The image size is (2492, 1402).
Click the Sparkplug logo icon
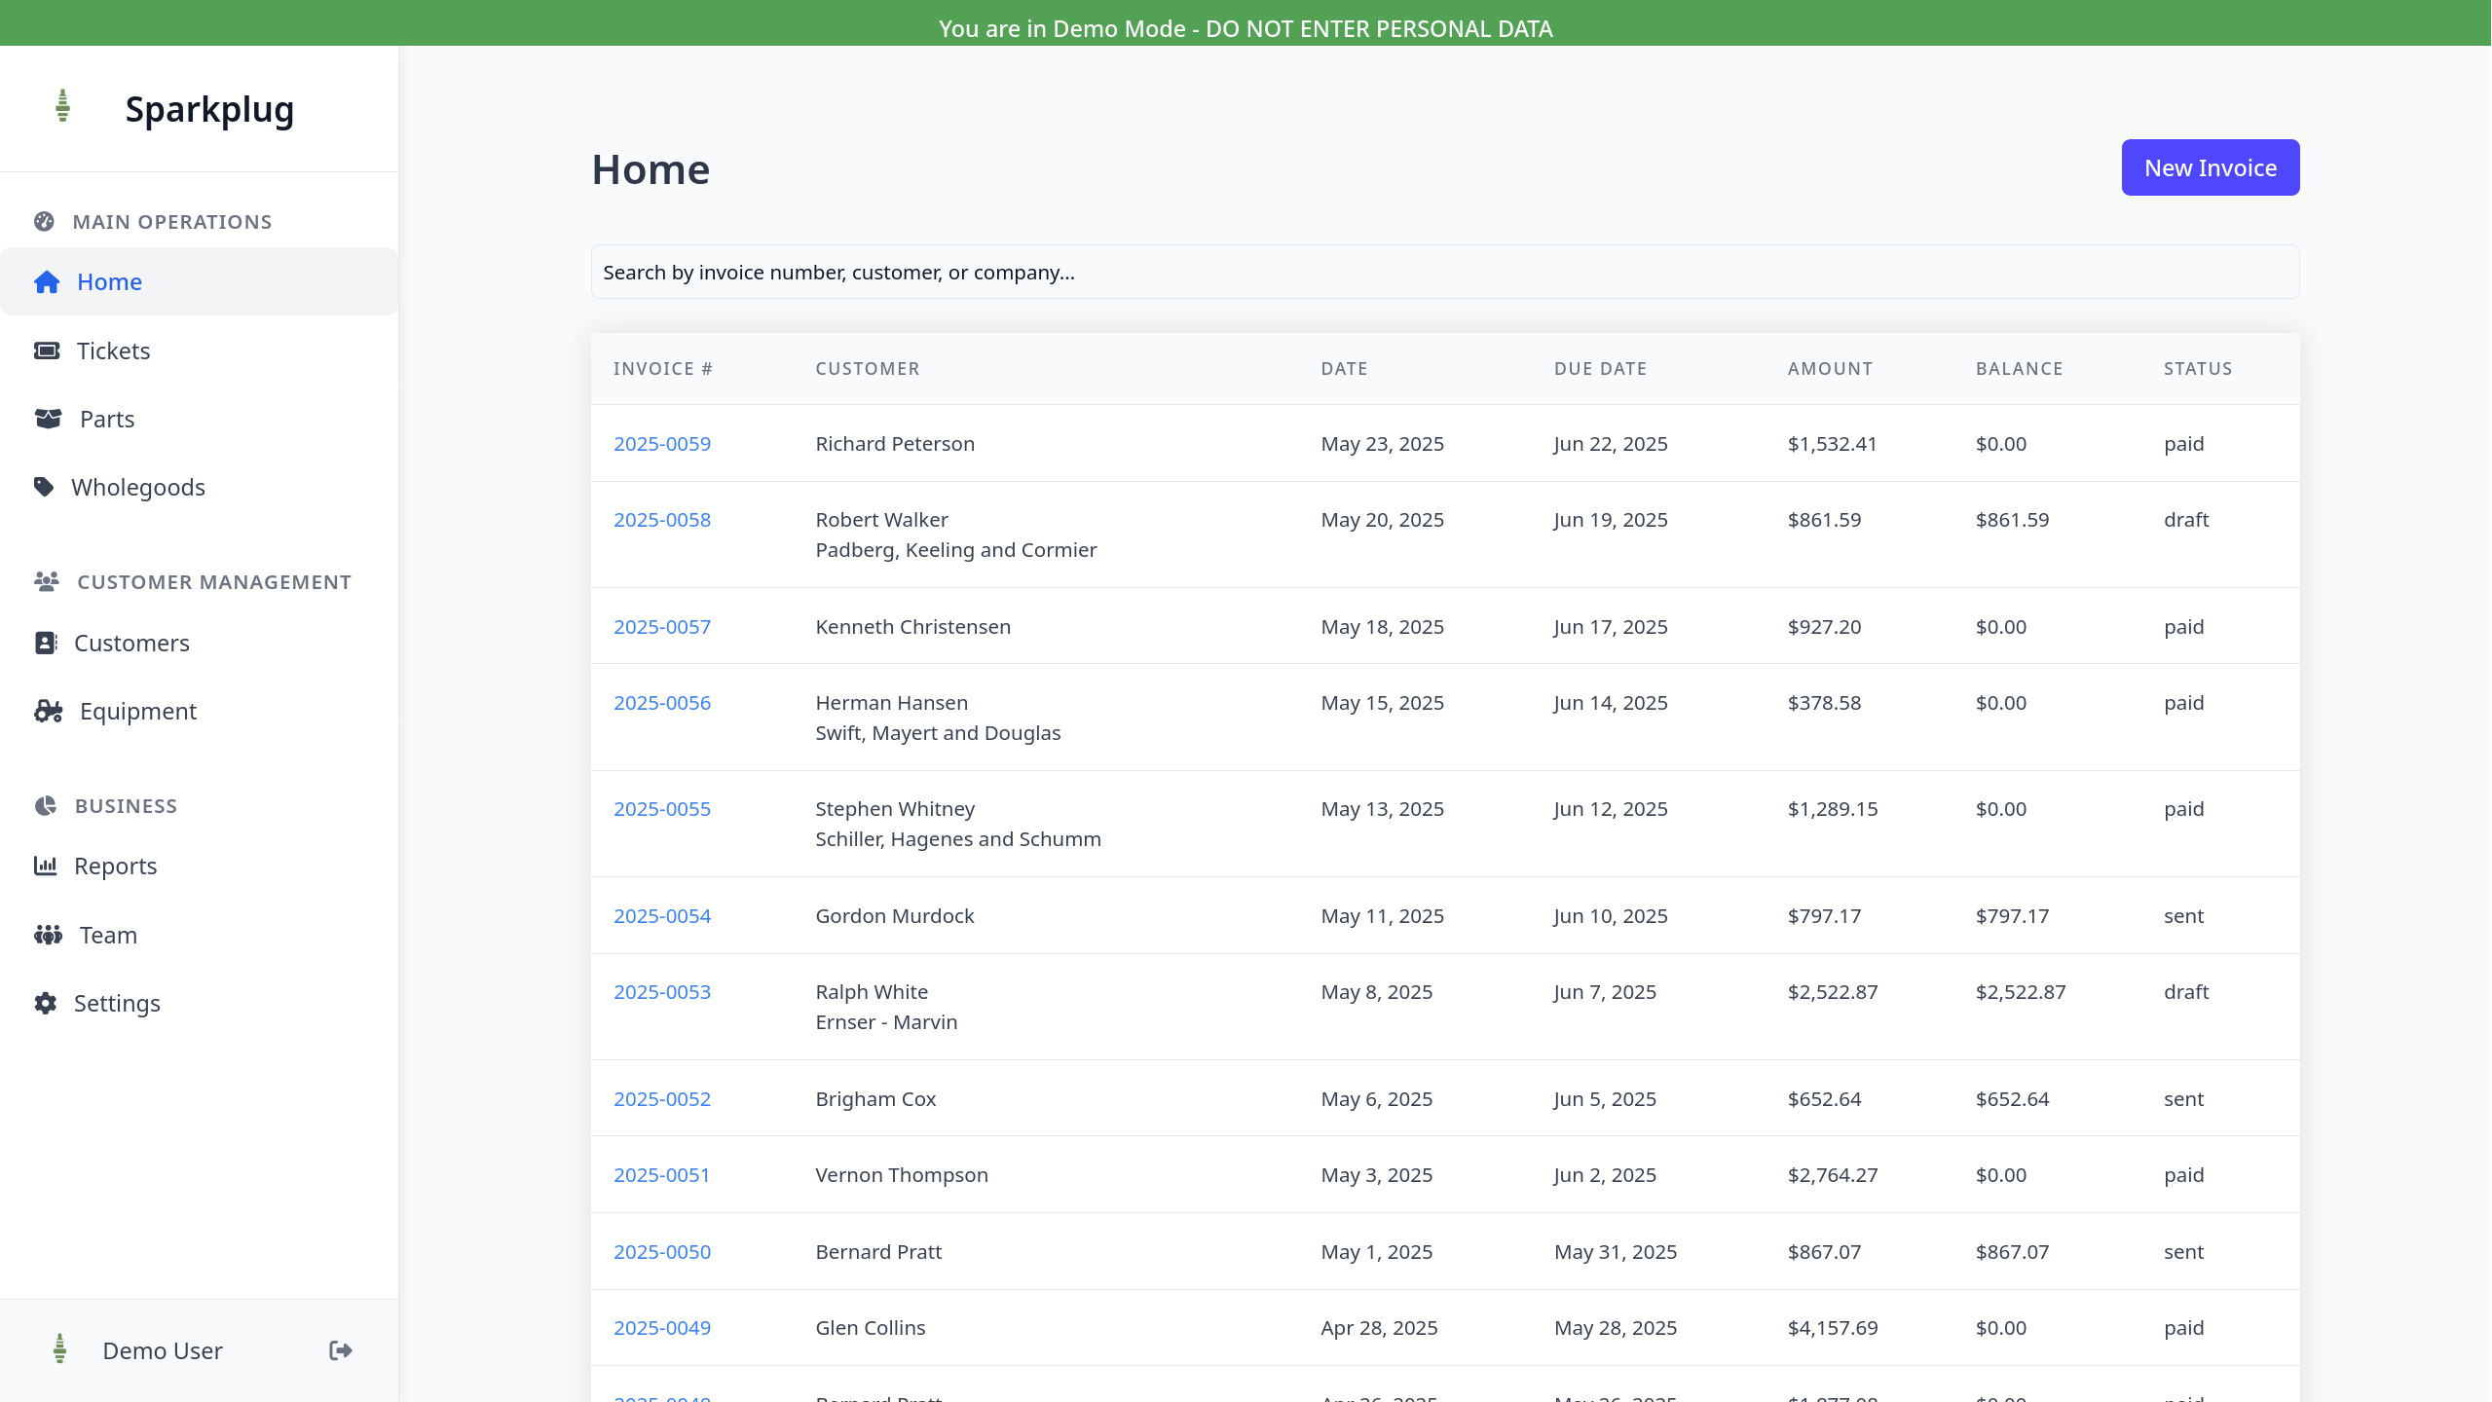62,106
